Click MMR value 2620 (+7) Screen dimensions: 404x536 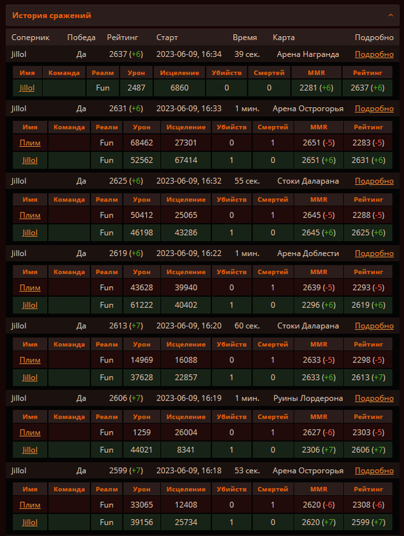318,523
